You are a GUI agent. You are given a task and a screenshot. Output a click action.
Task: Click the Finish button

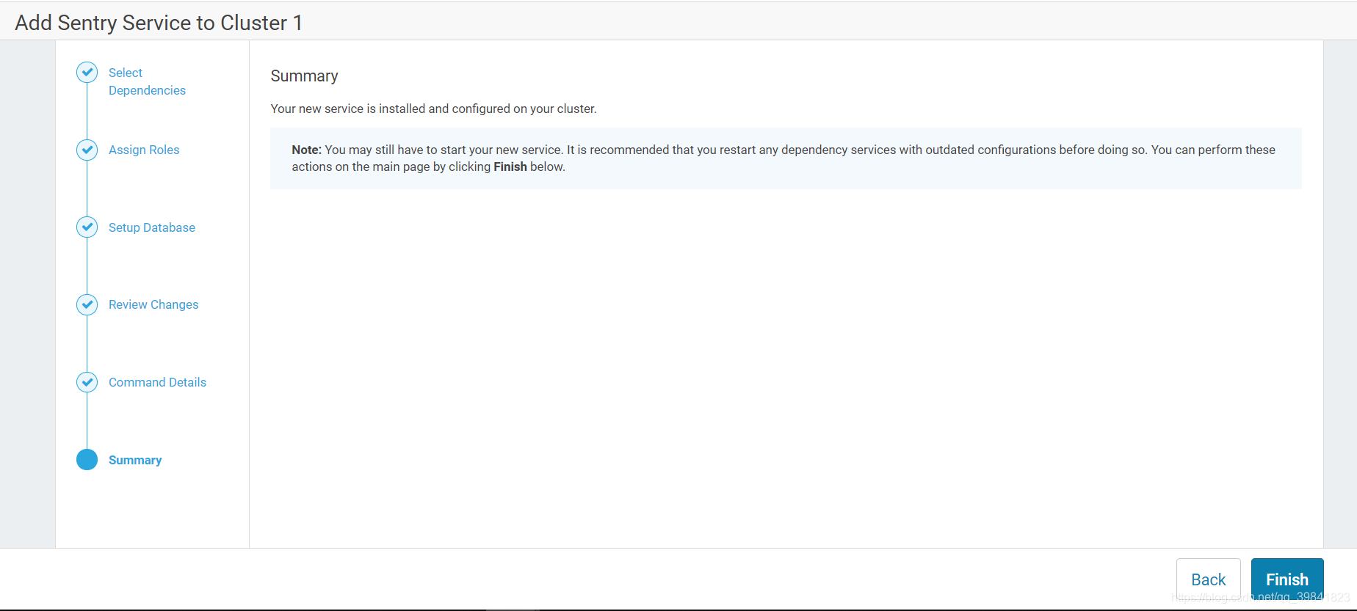1287,579
